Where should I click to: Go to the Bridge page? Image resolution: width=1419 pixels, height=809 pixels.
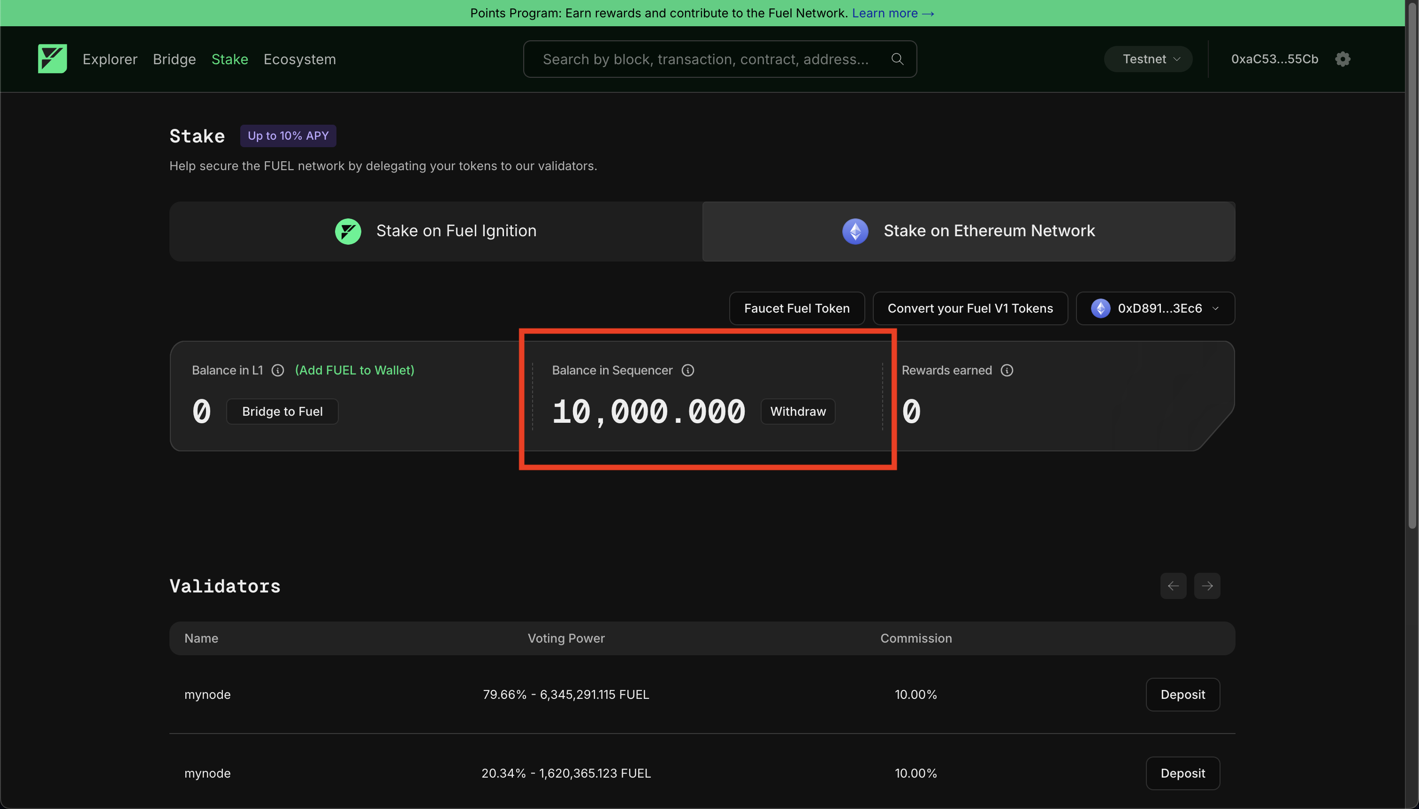pos(174,59)
